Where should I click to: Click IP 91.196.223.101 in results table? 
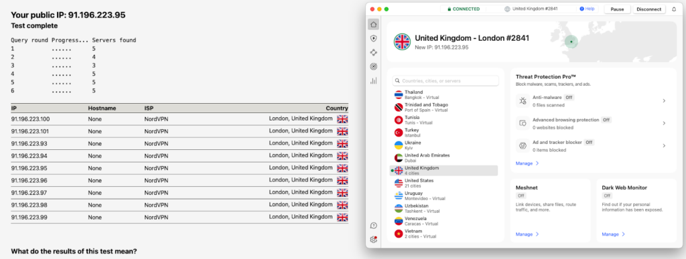tap(30, 131)
